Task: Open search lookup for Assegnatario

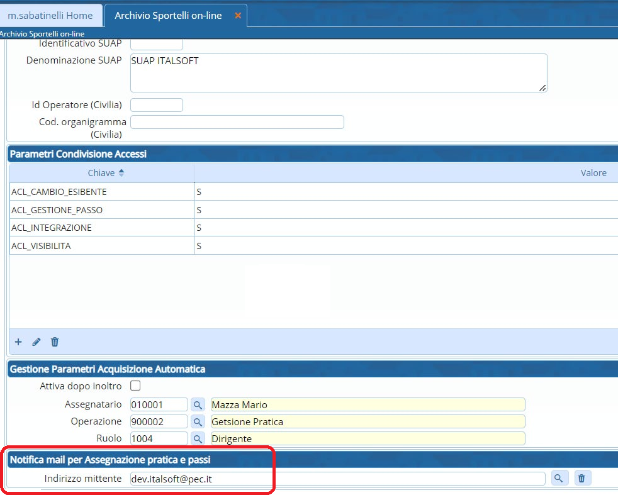Action: pyautogui.click(x=198, y=404)
